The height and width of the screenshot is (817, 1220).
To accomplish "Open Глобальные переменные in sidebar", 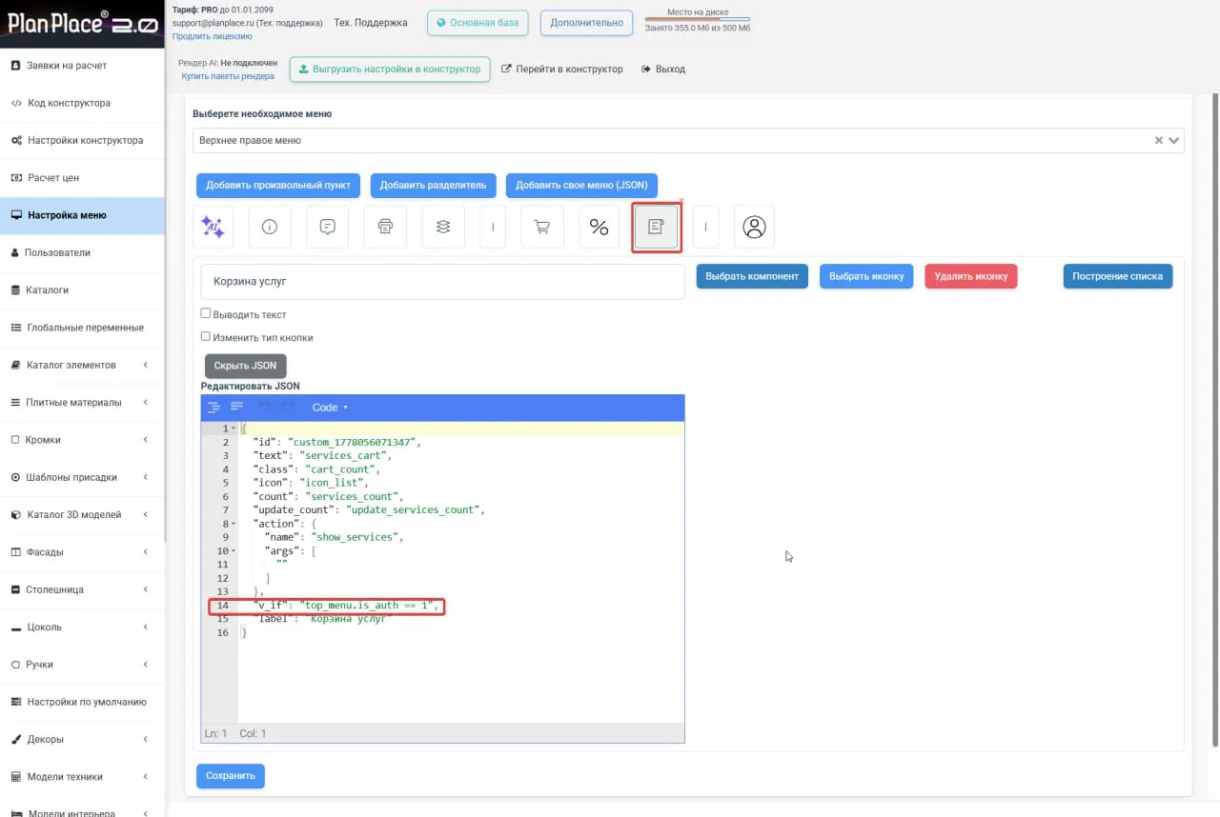I will pyautogui.click(x=82, y=328).
